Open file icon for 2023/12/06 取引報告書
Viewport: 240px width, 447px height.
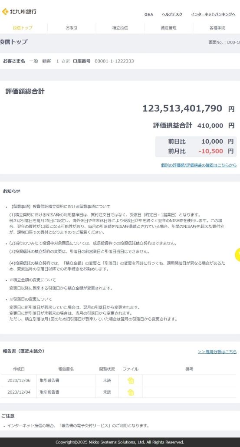tap(131, 380)
